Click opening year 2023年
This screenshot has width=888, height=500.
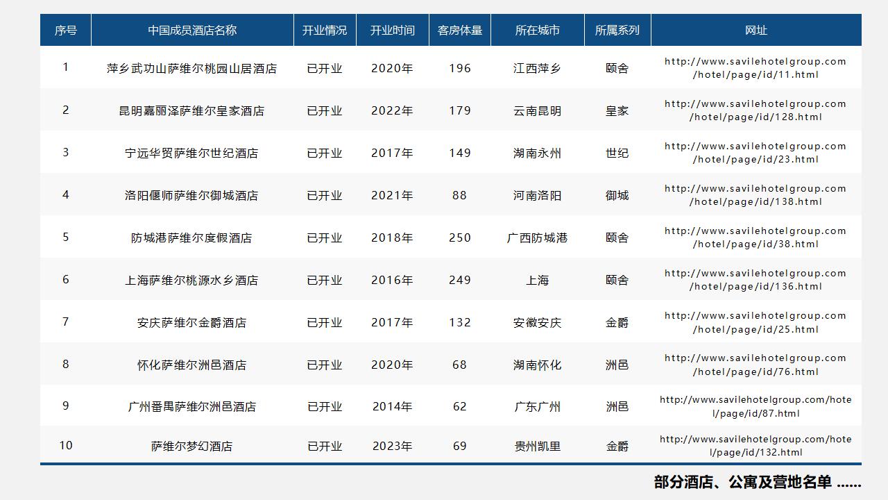pyautogui.click(x=392, y=447)
